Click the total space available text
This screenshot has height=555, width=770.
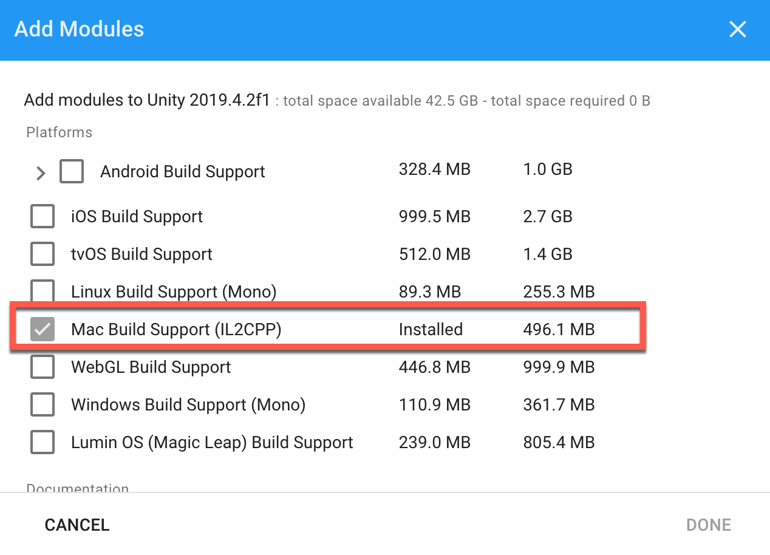point(380,101)
